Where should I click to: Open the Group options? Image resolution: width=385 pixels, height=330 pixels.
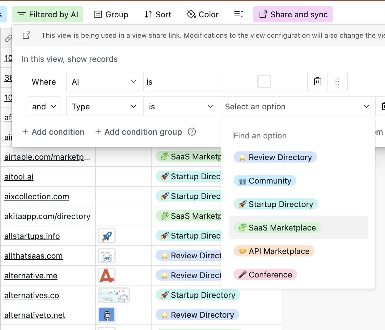click(x=111, y=15)
